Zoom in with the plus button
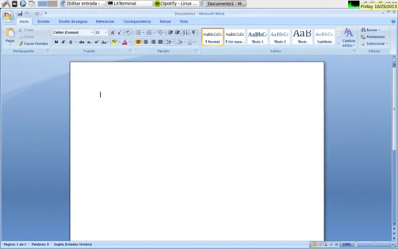398x249 pixels. tap(393, 244)
